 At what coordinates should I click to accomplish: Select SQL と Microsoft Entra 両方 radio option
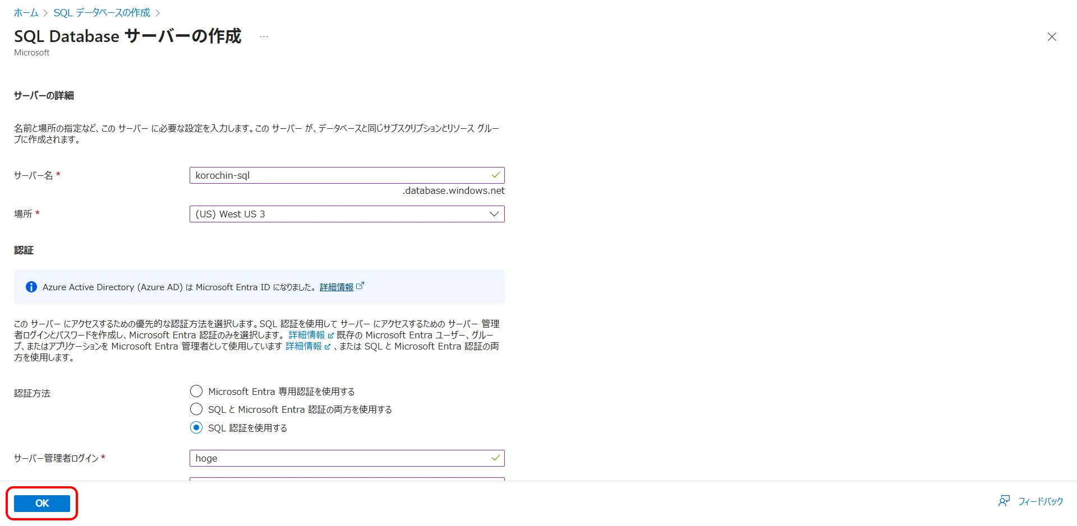196,409
